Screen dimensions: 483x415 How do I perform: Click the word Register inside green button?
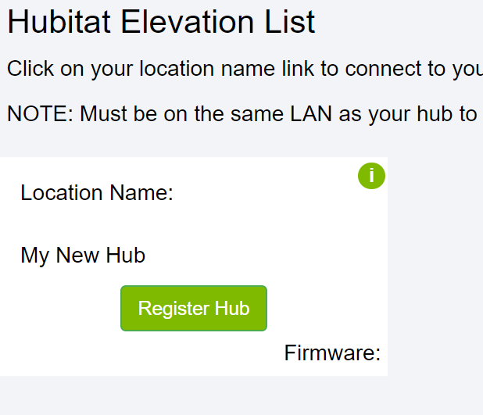(174, 309)
